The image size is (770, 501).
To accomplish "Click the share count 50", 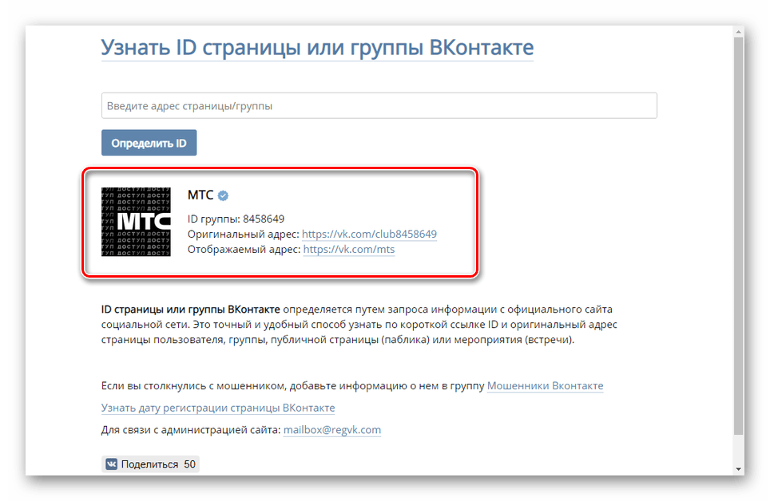I will pyautogui.click(x=189, y=464).
